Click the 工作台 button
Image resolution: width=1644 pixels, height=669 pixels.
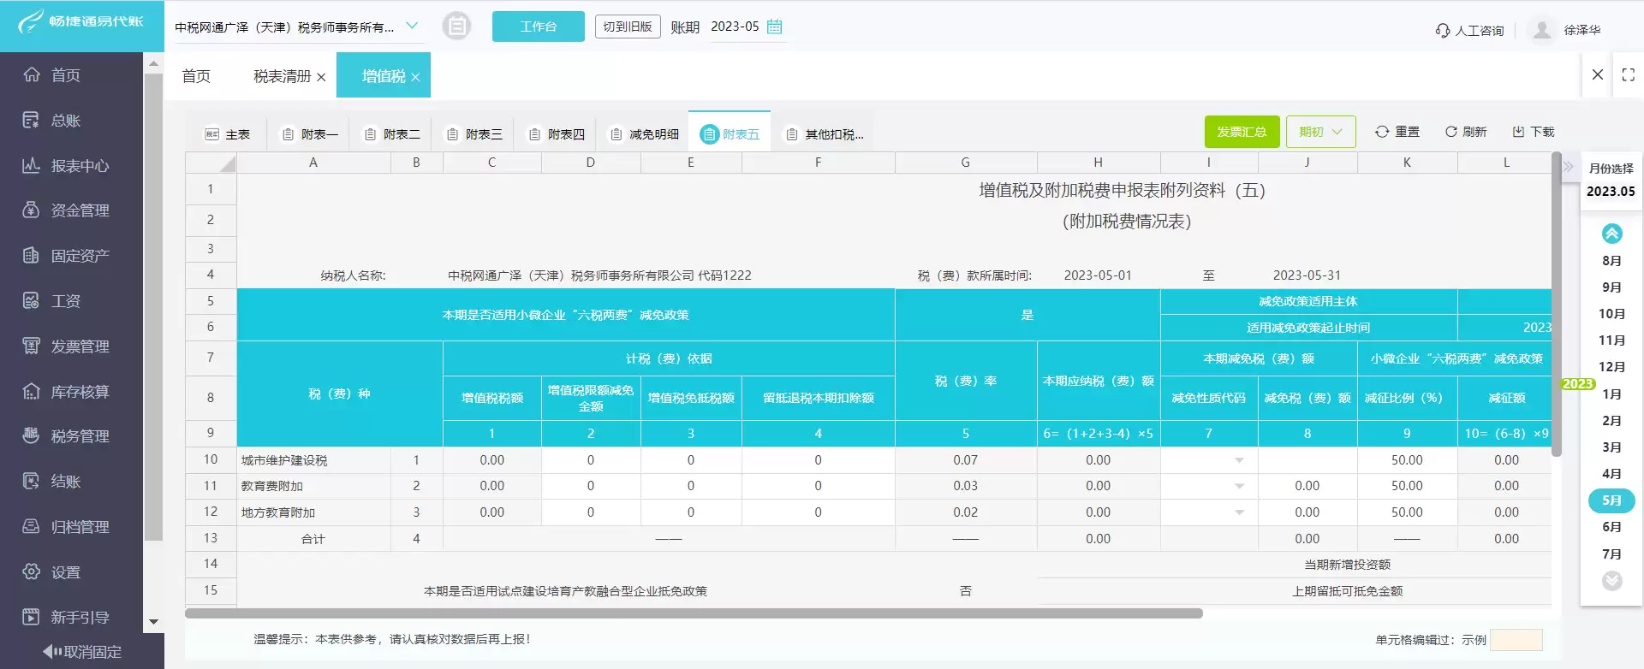[539, 27]
